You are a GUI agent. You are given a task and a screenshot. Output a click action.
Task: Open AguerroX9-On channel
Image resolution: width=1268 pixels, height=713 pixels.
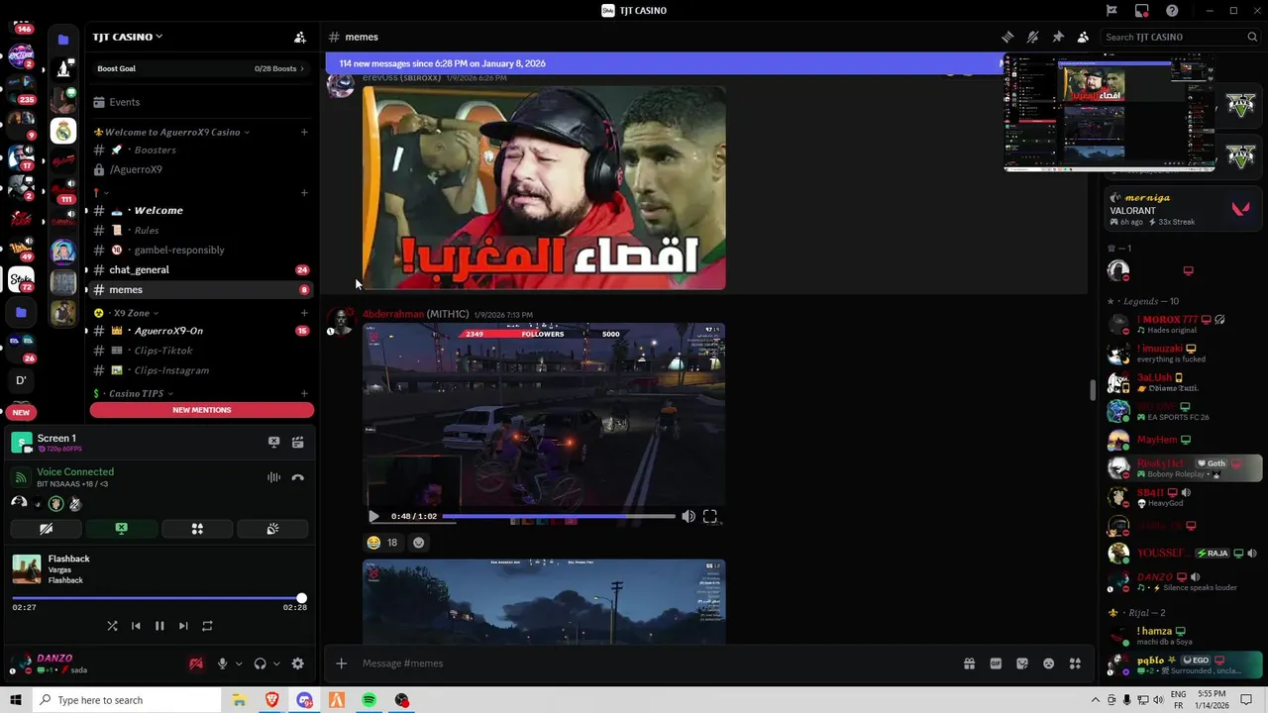(201, 331)
